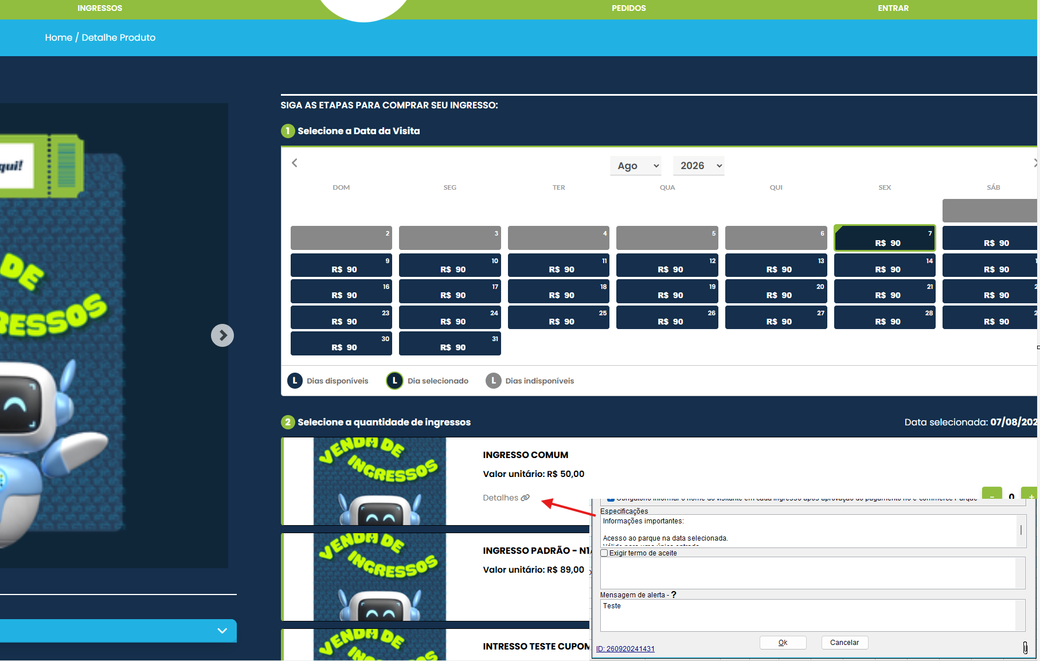Choose day 27 in the calendar
The height and width of the screenshot is (661, 1040).
coord(776,317)
